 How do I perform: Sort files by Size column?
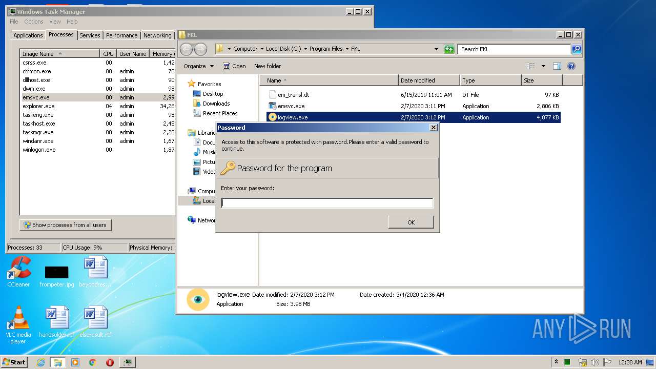pyautogui.click(x=542, y=80)
